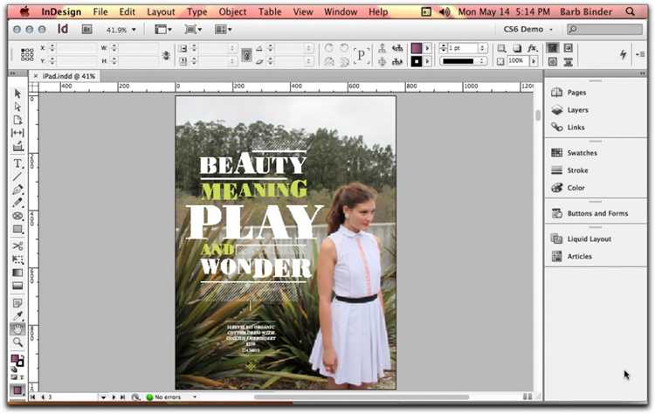Switch to the iPad.indd document tab

68,76
